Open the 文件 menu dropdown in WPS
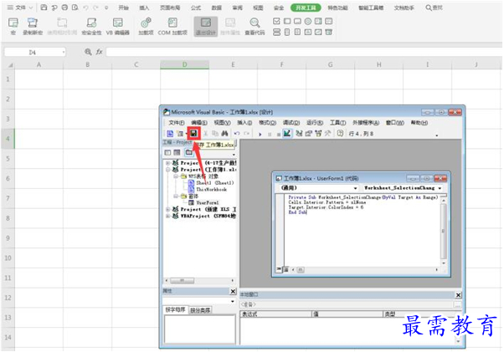This screenshot has width=504, height=352. point(20,8)
